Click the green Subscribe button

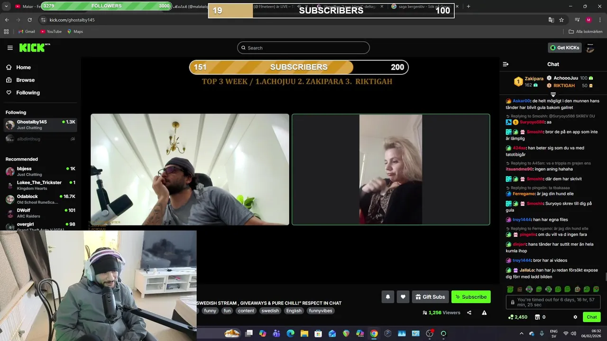471,297
